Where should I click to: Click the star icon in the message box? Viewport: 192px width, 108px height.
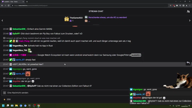point(4,93)
